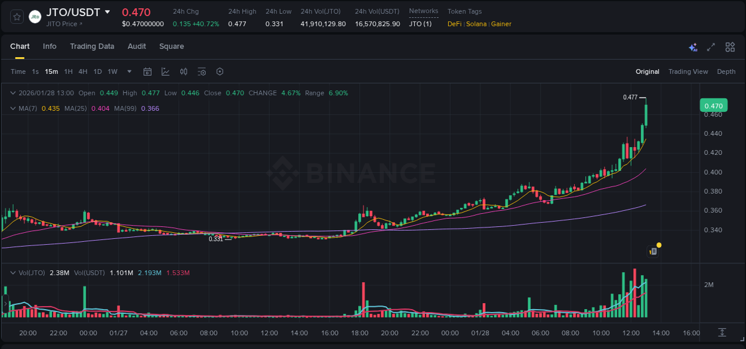This screenshot has width=746, height=349.
Task: Collapse the Volume indicator pane chevron
Action: (x=13, y=273)
